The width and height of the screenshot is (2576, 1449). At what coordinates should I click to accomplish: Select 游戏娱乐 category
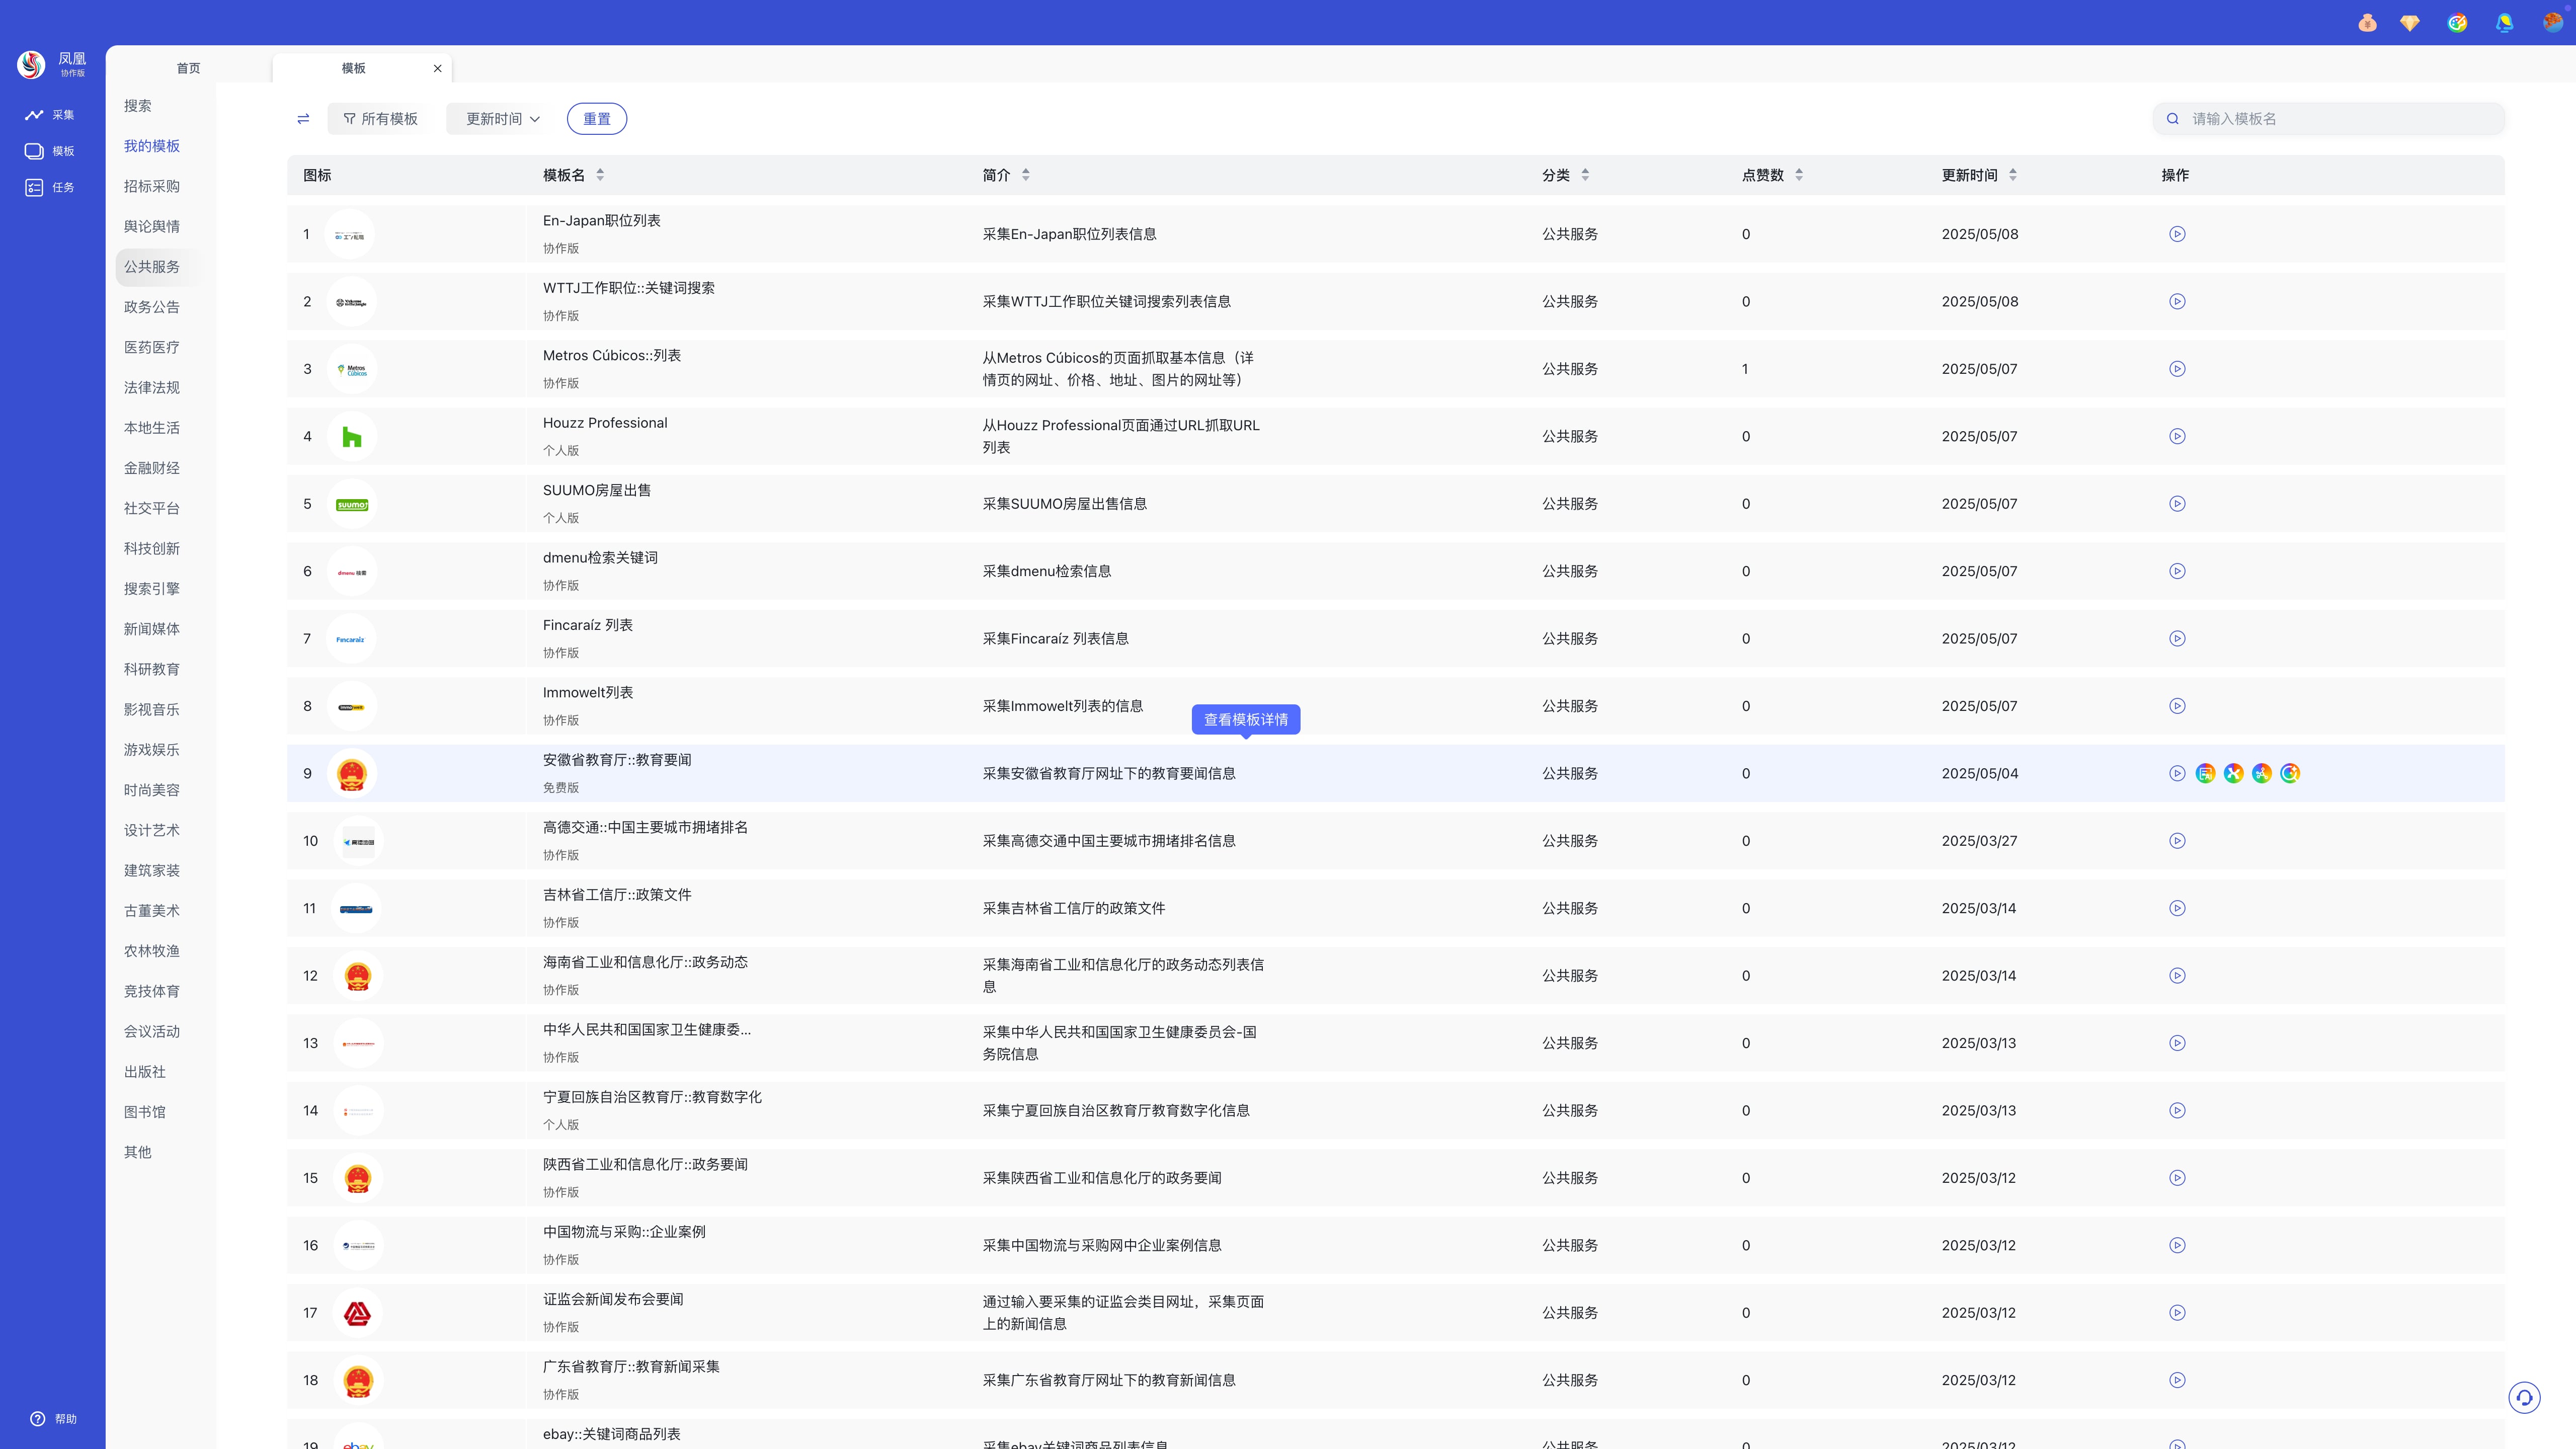(152, 750)
